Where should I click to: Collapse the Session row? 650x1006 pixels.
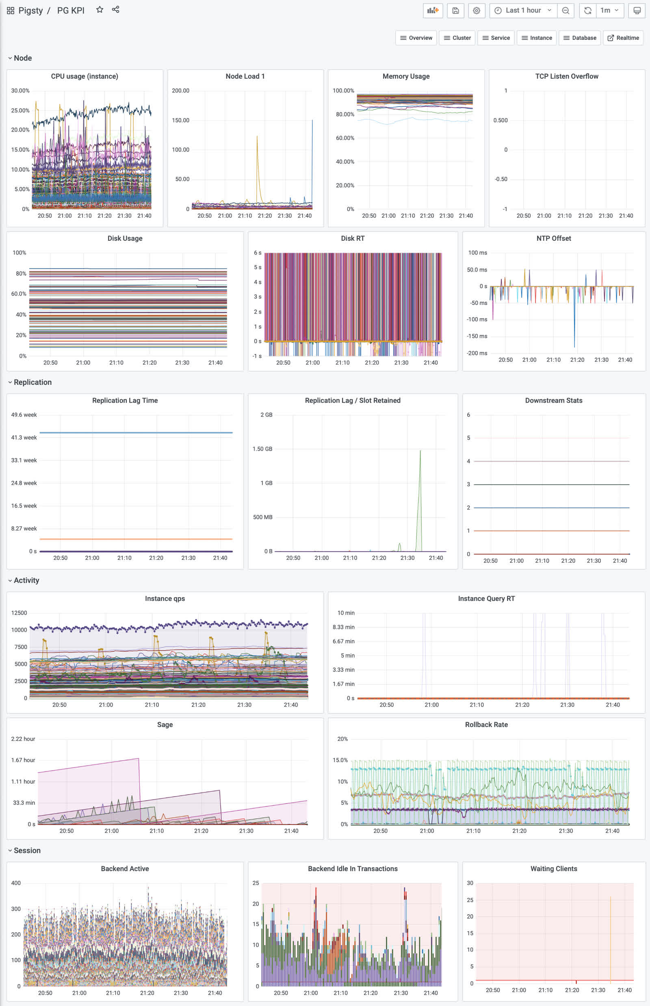click(24, 851)
